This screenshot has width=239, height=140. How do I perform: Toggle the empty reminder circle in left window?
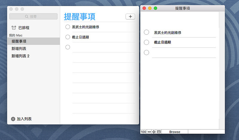tap(68, 47)
